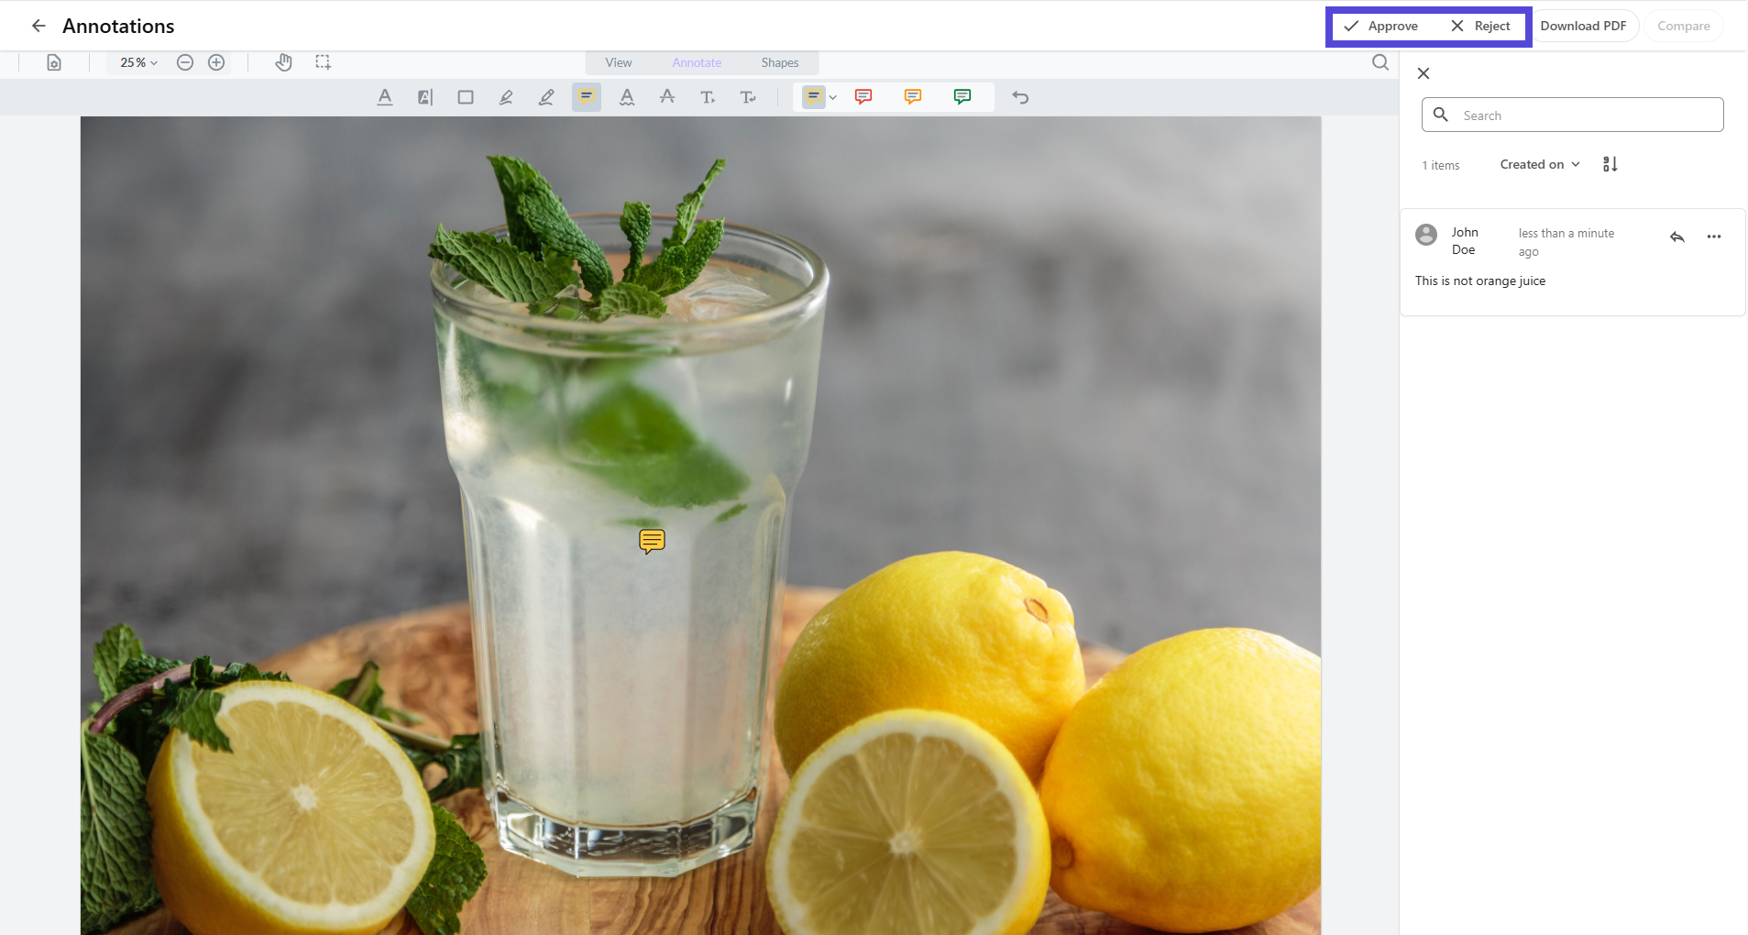Select the squiggly underline tool
The width and height of the screenshot is (1748, 935).
[627, 97]
